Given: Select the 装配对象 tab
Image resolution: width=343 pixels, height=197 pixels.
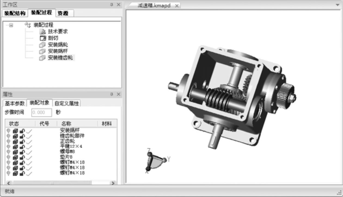Looking at the screenshot, I should tap(39, 103).
